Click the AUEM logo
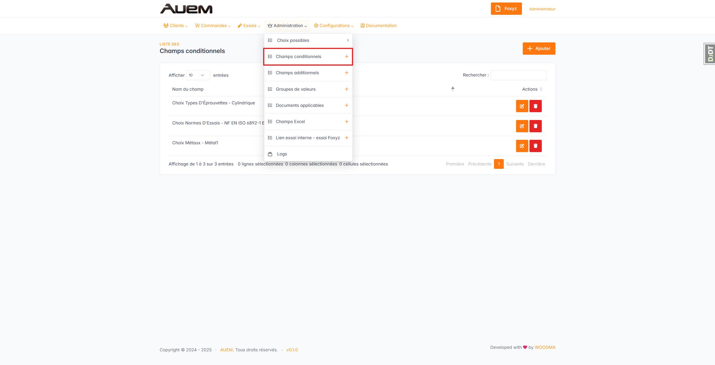 click(186, 9)
